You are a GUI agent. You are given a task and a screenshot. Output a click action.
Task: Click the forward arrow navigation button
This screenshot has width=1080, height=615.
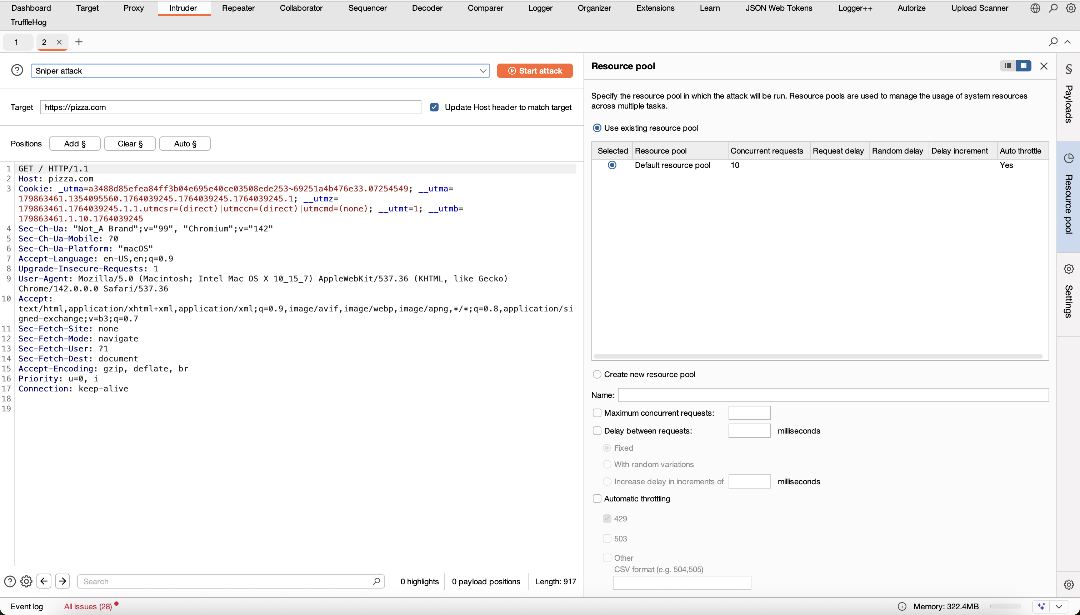pos(62,581)
